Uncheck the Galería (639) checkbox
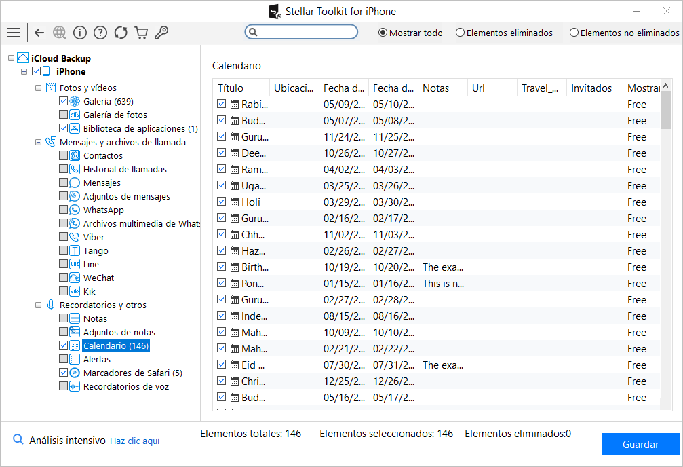Viewport: 683px width, 467px height. [x=63, y=101]
